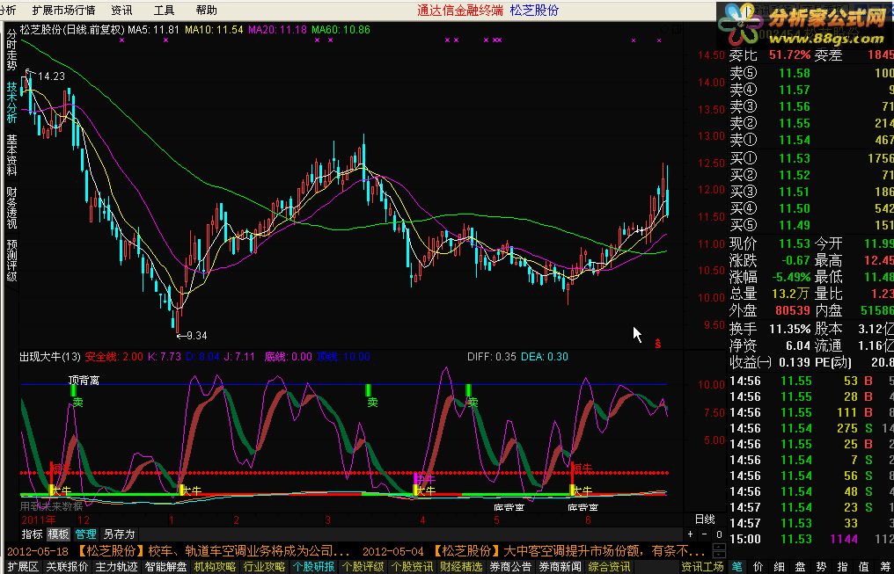Open the 基本资料 sidebar tab
The height and width of the screenshot is (574, 894).
[x=11, y=155]
